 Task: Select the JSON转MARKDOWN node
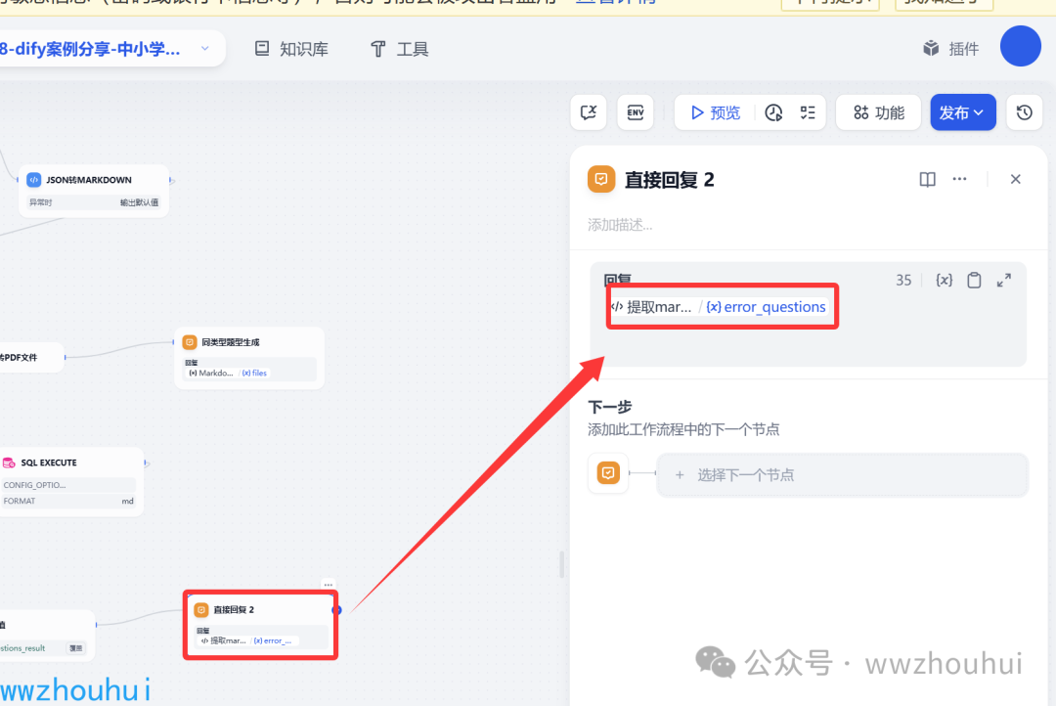[94, 191]
